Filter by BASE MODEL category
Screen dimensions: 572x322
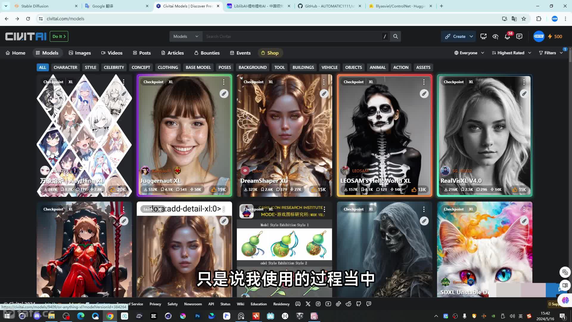[198, 67]
